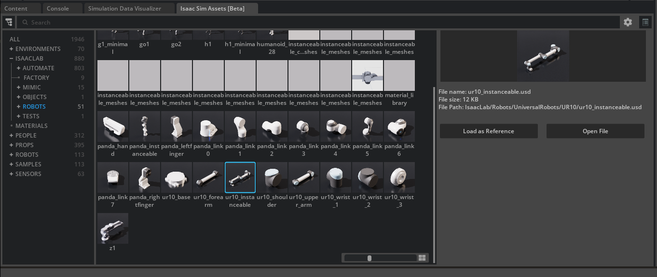Switch to grid view icon near slider
Screen dimensions: 657x277
[x=422, y=258]
